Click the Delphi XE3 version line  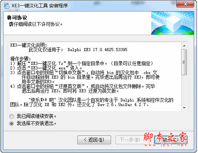click(78, 50)
